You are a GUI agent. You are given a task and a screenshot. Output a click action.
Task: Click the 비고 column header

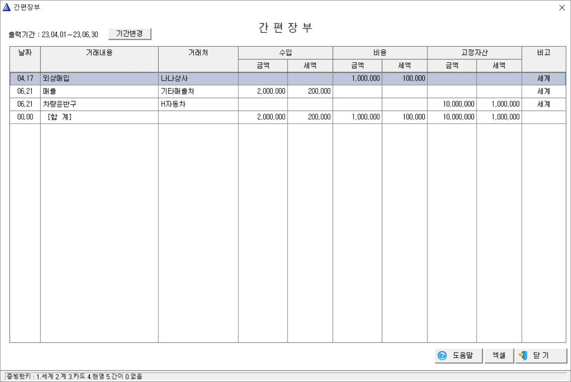[544, 59]
